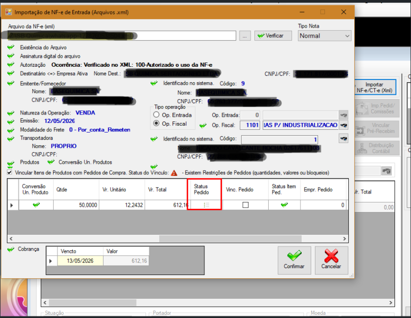Click the restriction warning triangle icon
Screen dimensions: 411x318
pos(174,173)
